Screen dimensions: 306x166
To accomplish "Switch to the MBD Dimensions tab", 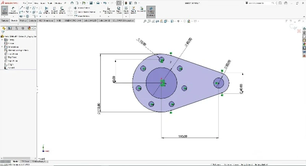I will point(46,21).
